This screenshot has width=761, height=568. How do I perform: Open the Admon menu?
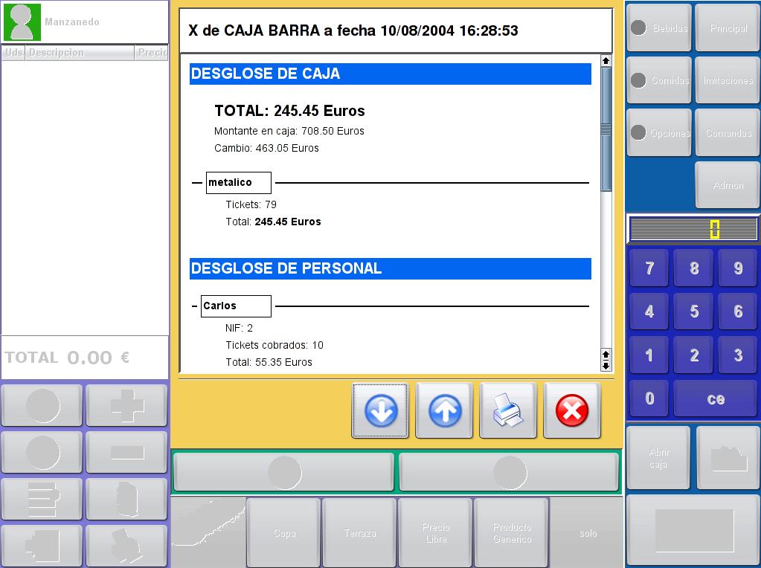point(728,185)
